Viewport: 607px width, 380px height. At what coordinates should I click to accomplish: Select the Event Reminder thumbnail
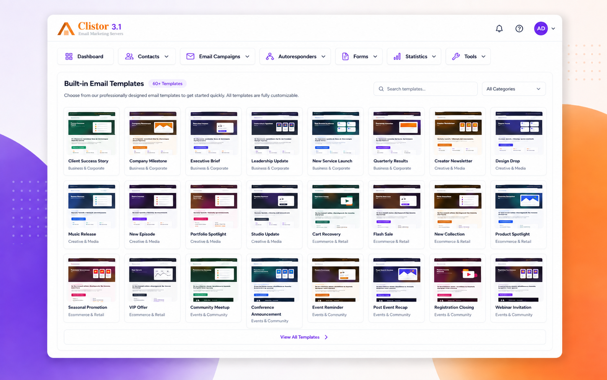coord(336,280)
